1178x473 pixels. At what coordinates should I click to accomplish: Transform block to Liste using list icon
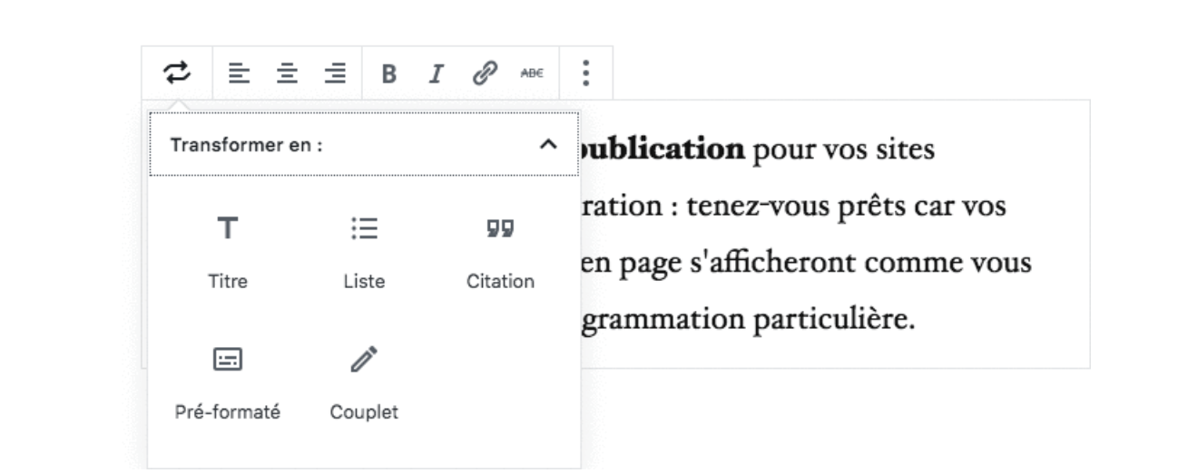364,228
